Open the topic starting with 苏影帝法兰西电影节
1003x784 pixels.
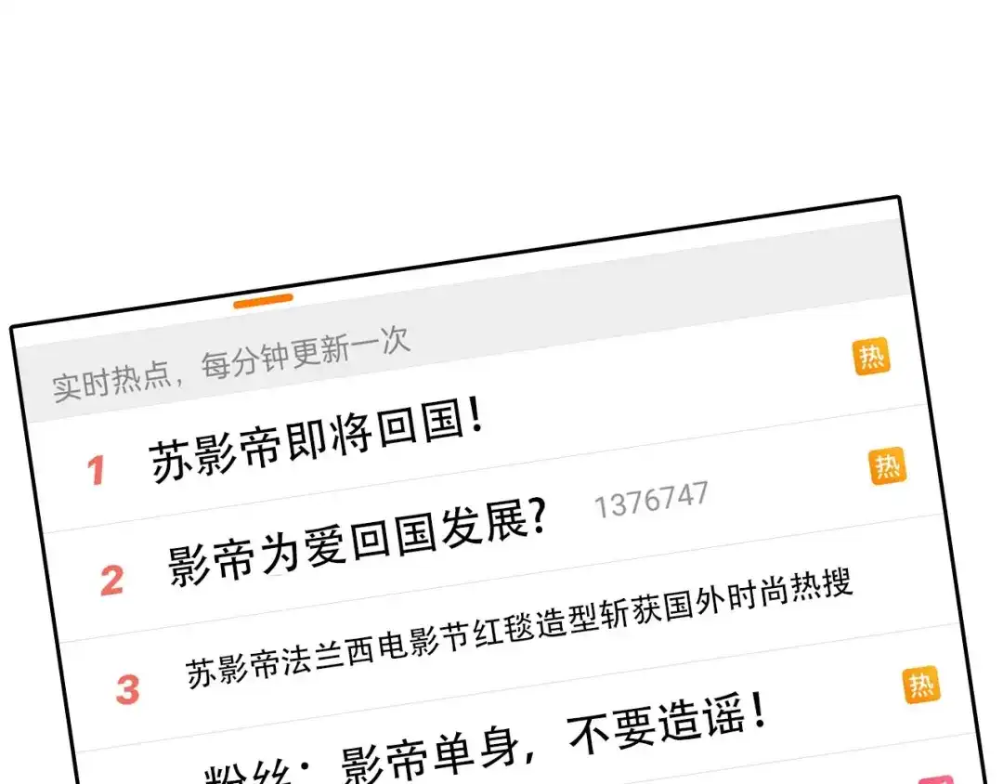click(x=519, y=629)
